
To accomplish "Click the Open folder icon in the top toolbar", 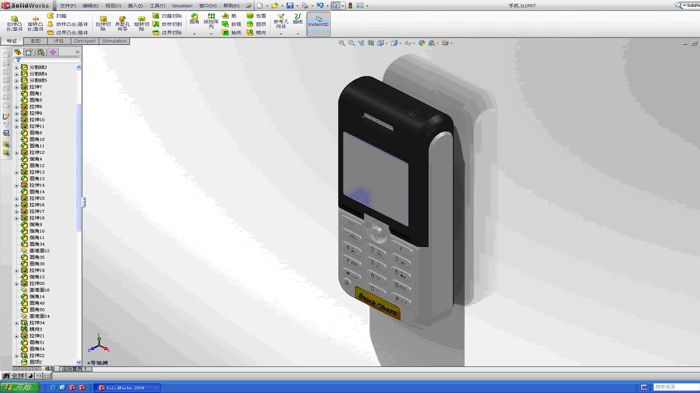I will click(275, 5).
